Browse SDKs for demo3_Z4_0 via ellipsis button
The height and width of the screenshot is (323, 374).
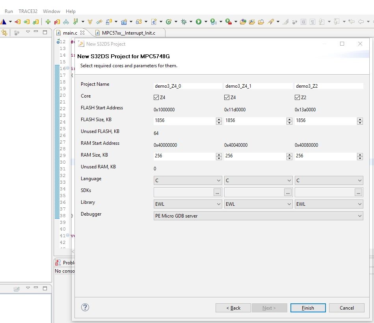pyautogui.click(x=217, y=192)
